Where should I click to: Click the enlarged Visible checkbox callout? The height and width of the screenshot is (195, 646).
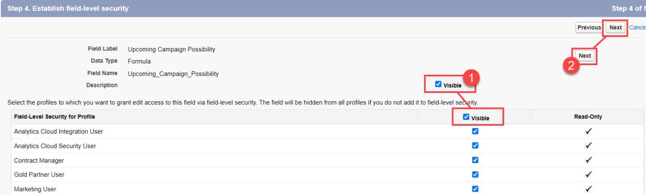[438, 84]
